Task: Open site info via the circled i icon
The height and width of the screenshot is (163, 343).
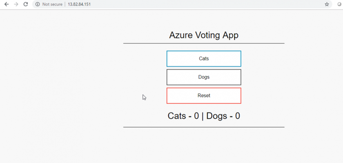Action: point(38,4)
